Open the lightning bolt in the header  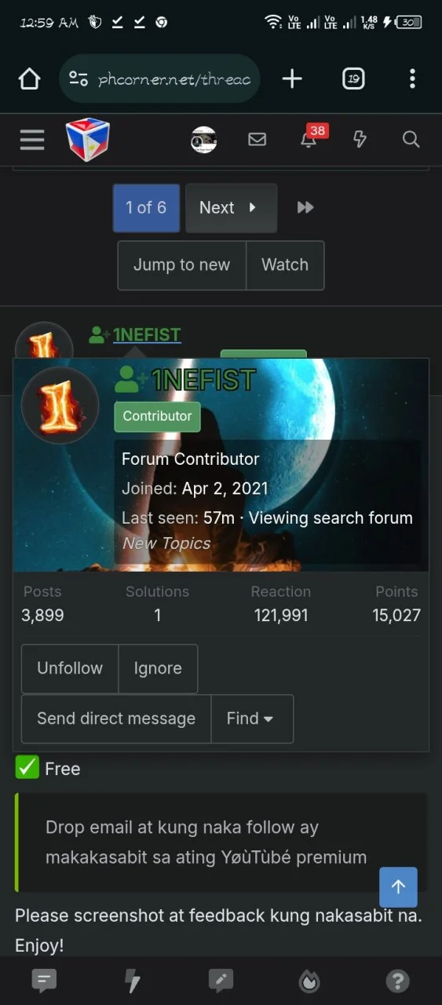coord(360,140)
